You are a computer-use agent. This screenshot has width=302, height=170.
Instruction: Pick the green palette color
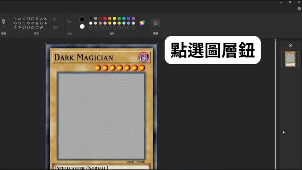pos(119,18)
